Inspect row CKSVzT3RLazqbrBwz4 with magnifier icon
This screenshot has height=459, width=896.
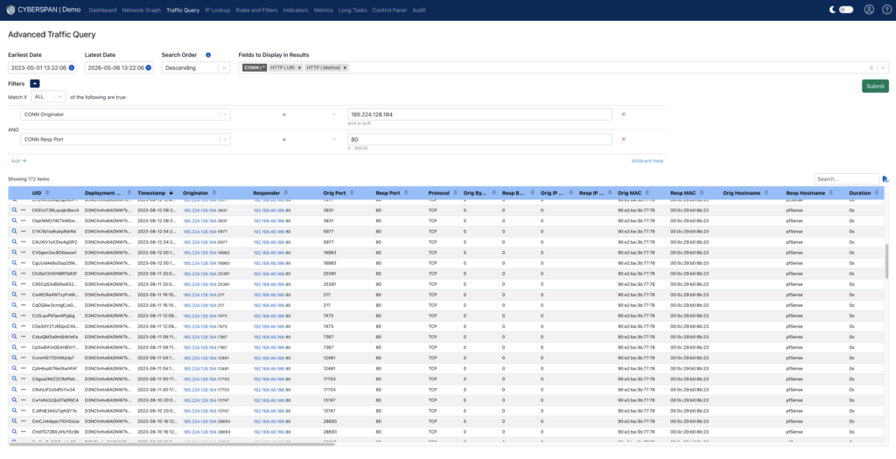pos(14,210)
